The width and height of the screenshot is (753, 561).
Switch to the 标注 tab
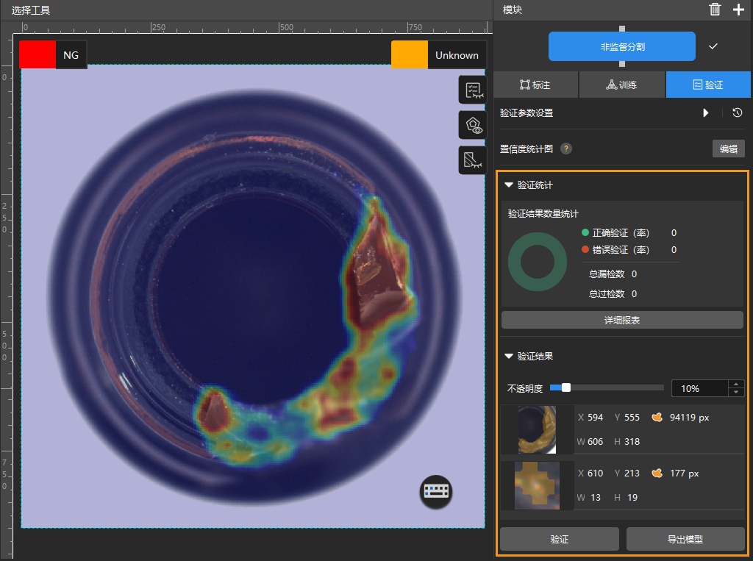pyautogui.click(x=535, y=85)
